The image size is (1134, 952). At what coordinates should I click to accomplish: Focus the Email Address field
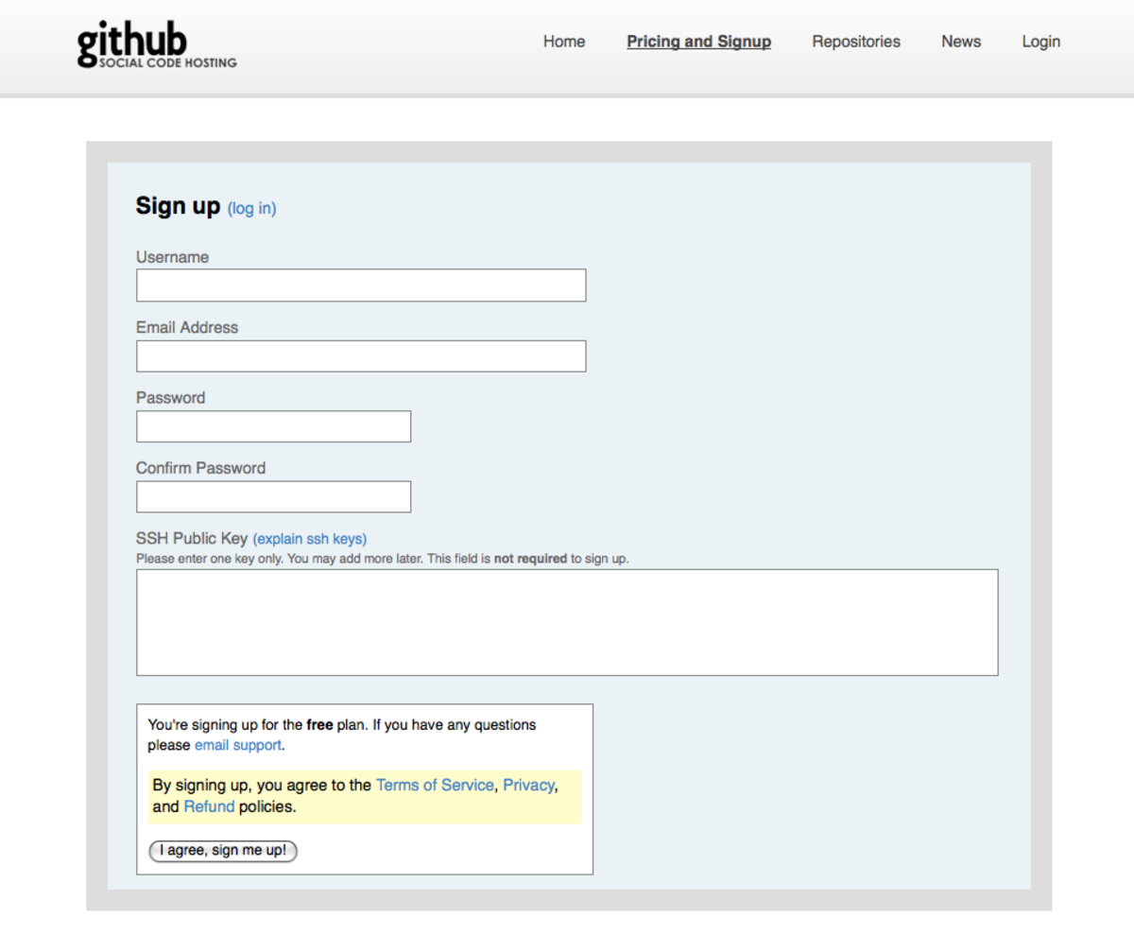[361, 355]
